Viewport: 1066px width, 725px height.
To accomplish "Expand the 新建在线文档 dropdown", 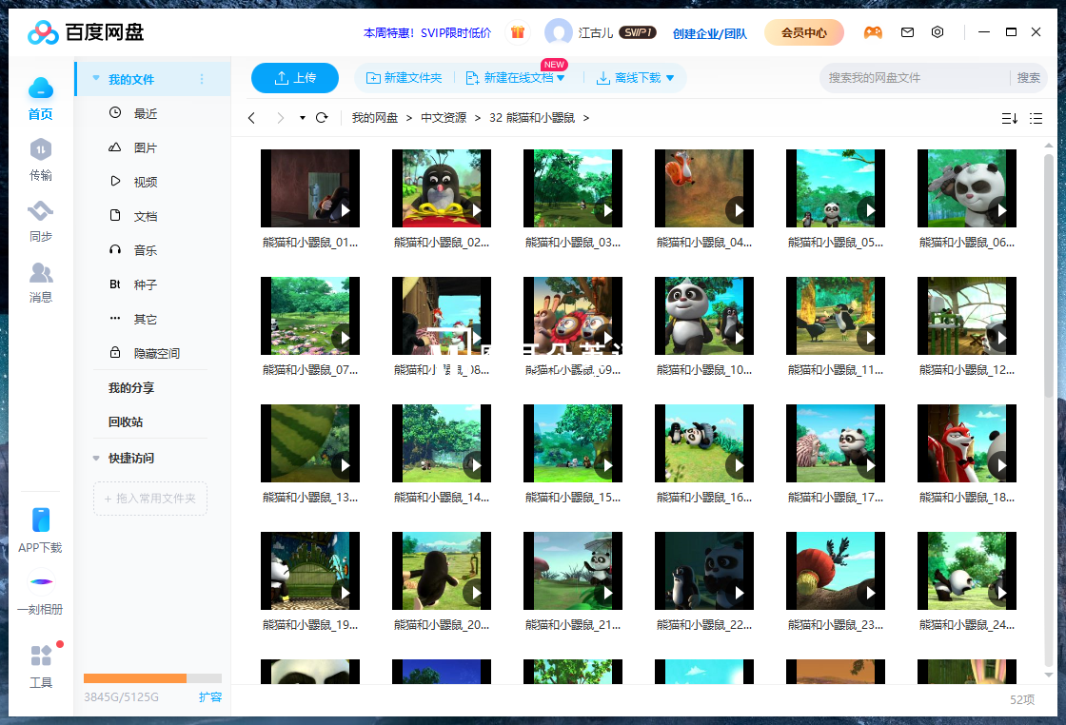I will [561, 78].
